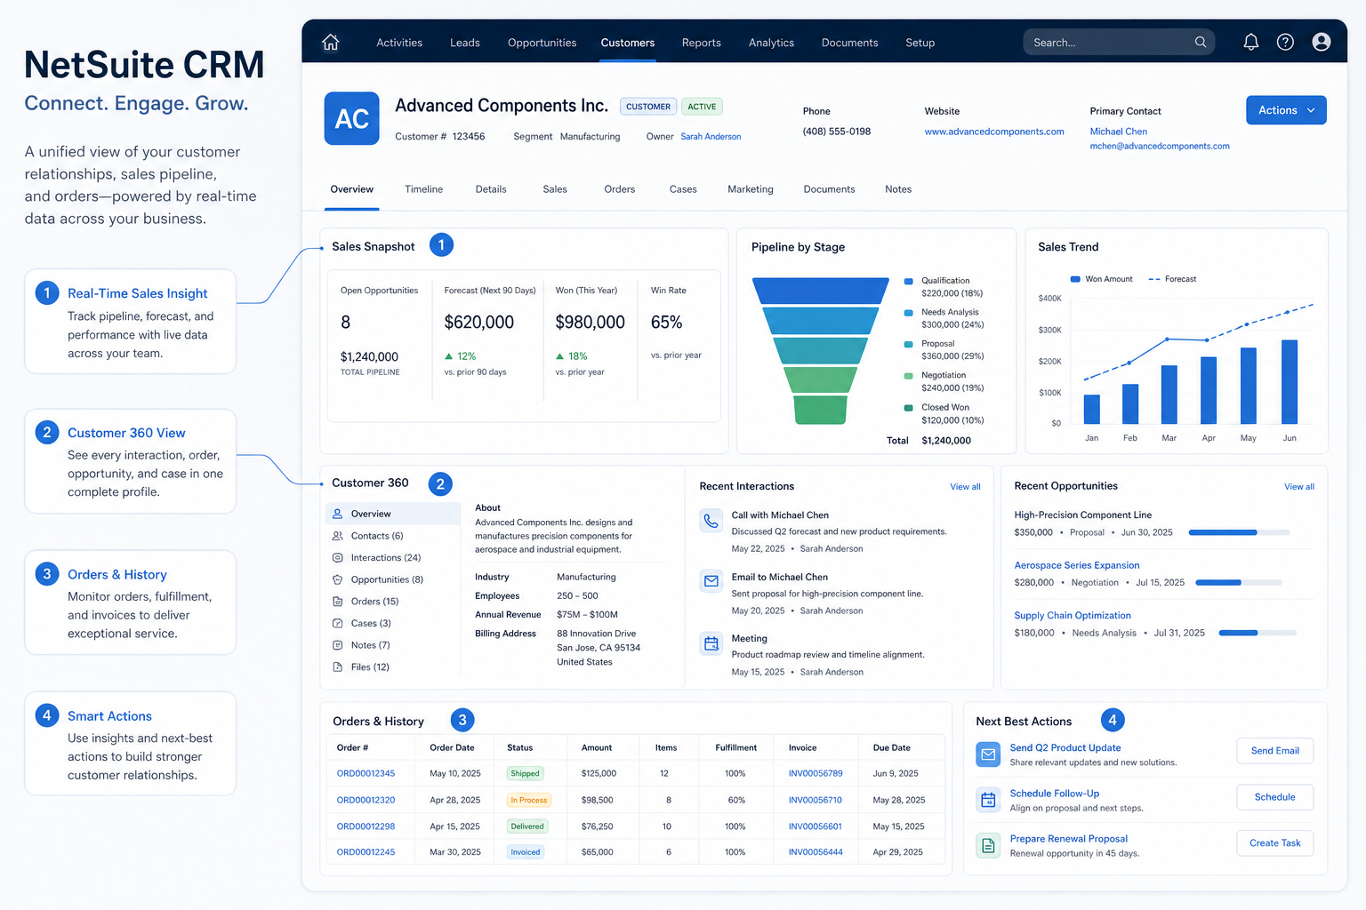The height and width of the screenshot is (910, 1366).
Task: Open Reports in the top navigation
Action: (702, 43)
